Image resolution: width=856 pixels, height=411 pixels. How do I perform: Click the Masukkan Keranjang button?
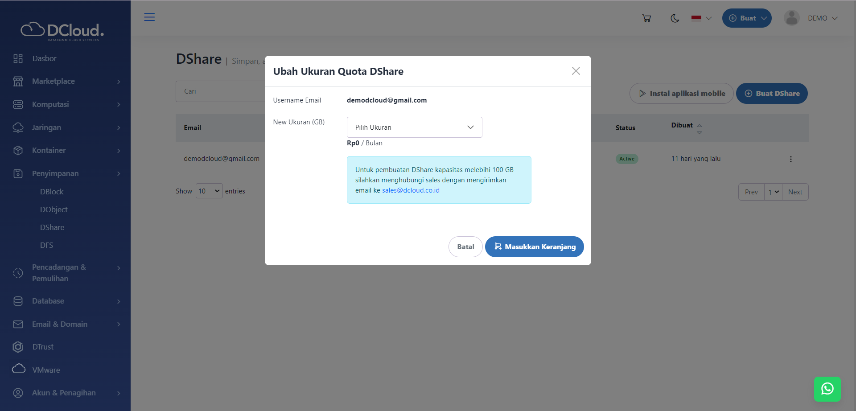[534, 247]
